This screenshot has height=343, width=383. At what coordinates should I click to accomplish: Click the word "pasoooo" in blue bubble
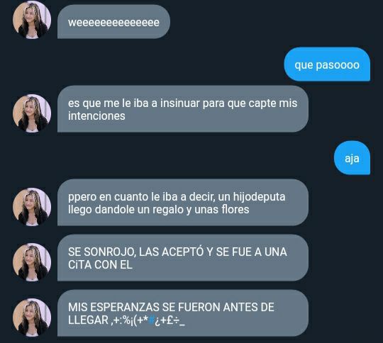338,65
